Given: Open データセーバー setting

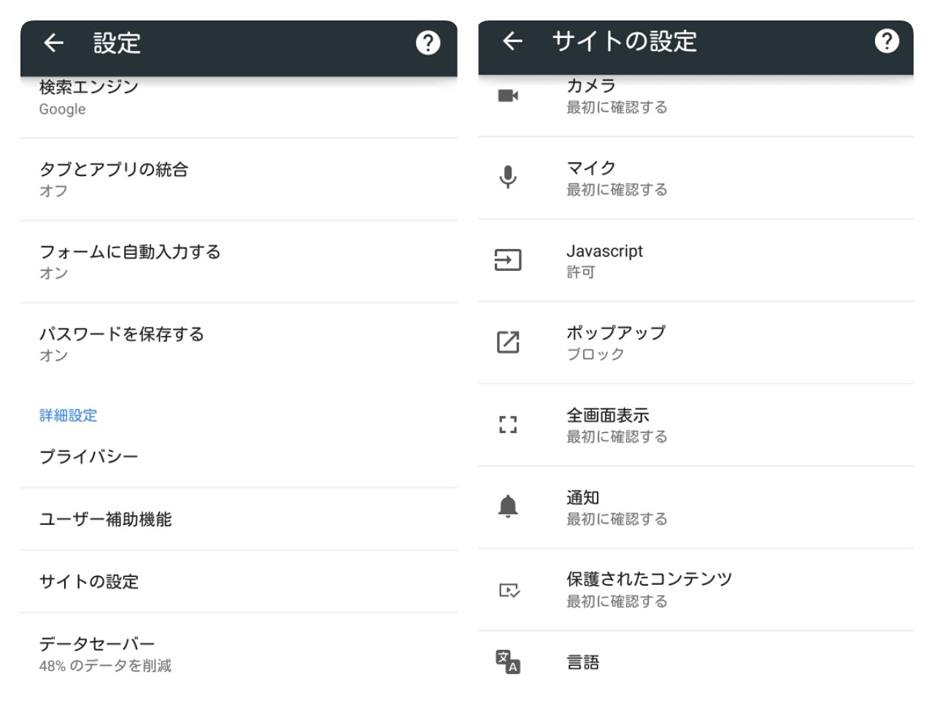Looking at the screenshot, I should coord(239,654).
